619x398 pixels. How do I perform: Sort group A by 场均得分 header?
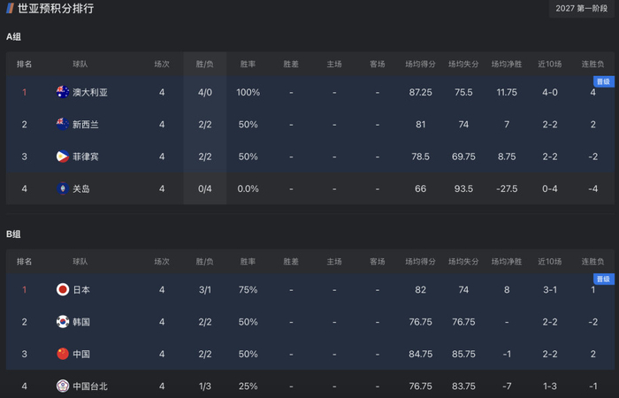click(420, 64)
